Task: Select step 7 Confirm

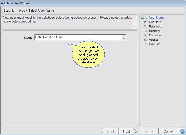Action: pyautogui.click(x=152, y=44)
